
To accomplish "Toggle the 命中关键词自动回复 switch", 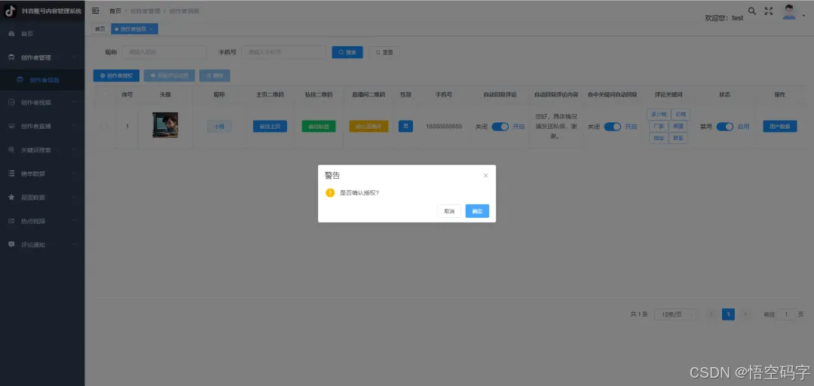I will coord(613,127).
